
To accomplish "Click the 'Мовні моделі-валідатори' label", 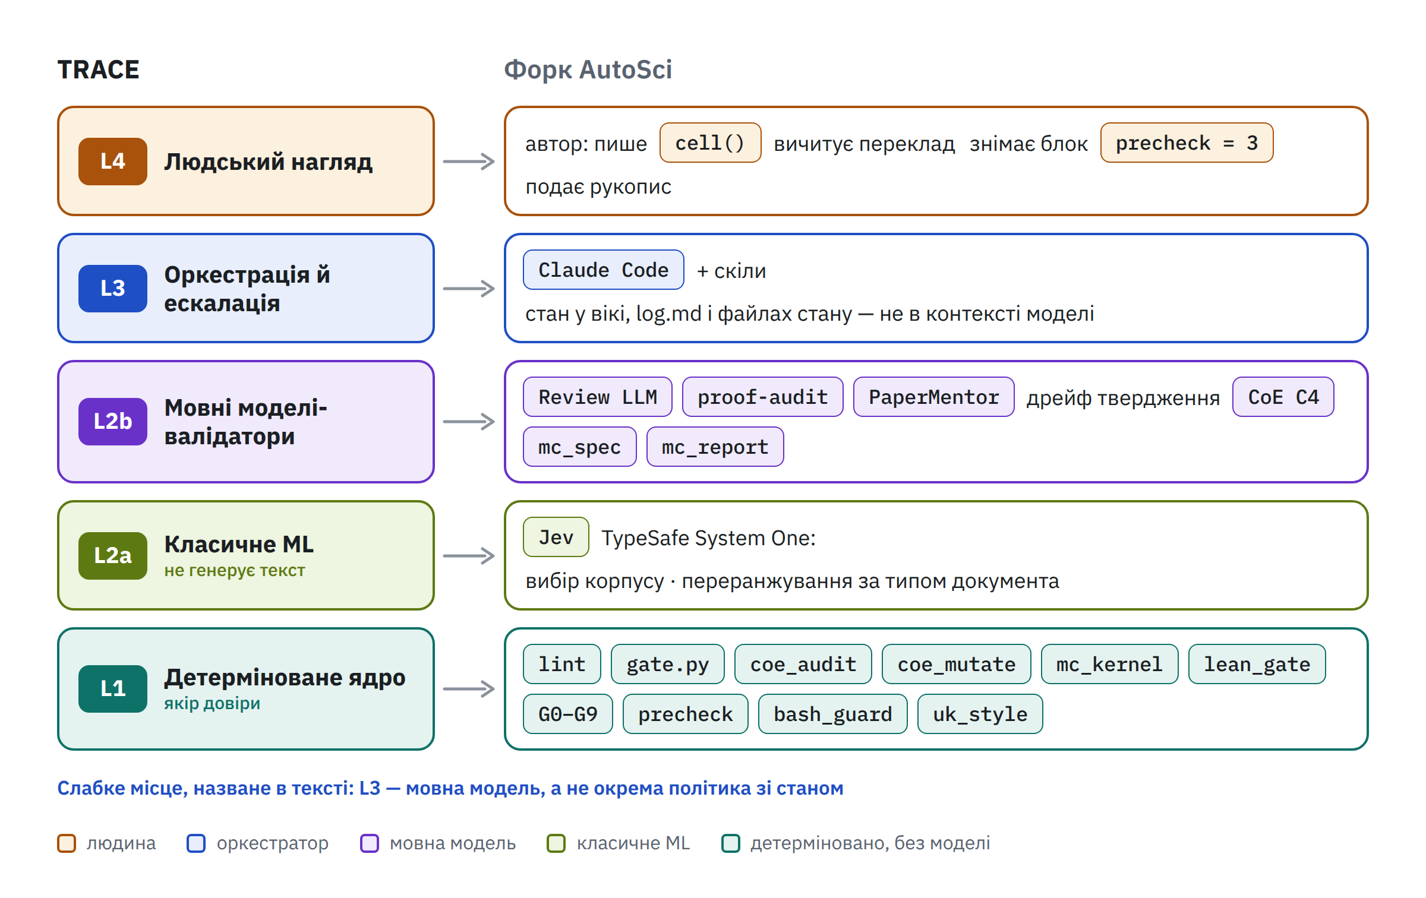I will pyautogui.click(x=246, y=422).
